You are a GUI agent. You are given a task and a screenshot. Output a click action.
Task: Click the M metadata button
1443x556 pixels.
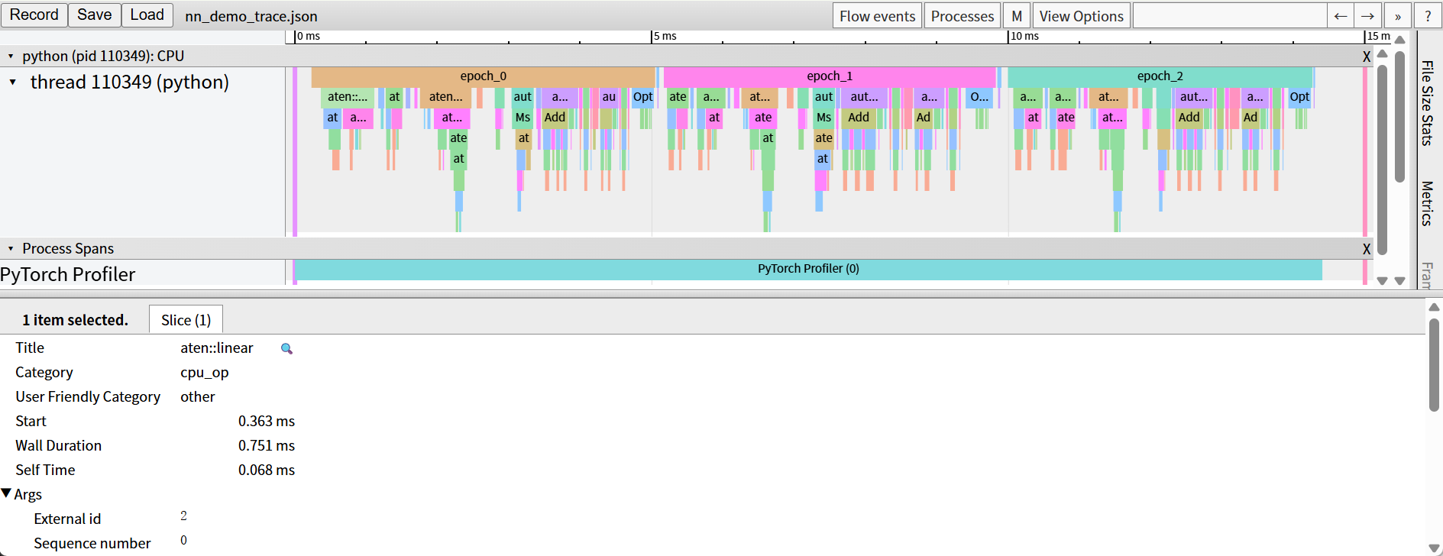(x=1017, y=16)
